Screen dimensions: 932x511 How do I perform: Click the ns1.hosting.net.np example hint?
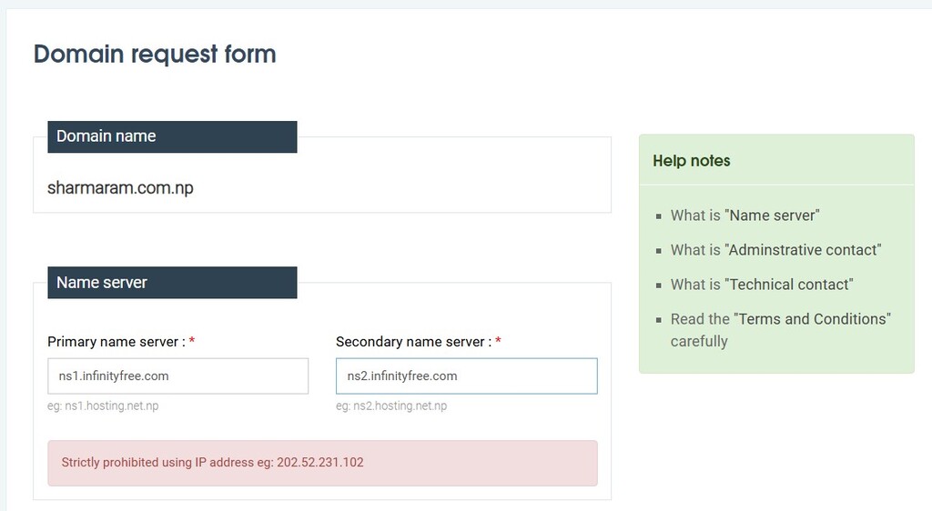point(103,406)
